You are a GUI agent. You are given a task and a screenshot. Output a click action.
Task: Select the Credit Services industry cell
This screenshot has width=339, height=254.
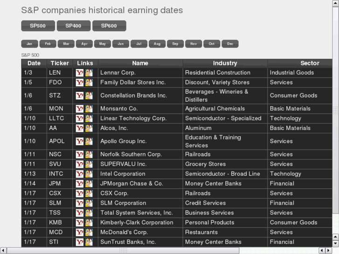tap(225, 203)
